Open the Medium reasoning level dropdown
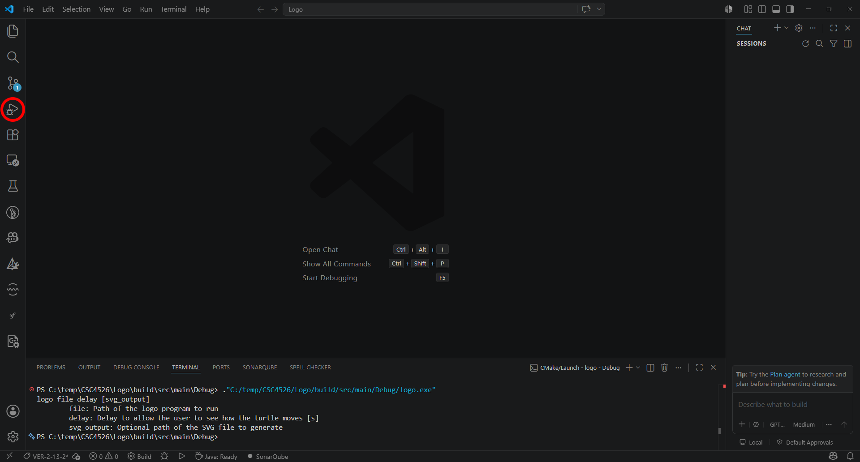 [x=804, y=424]
